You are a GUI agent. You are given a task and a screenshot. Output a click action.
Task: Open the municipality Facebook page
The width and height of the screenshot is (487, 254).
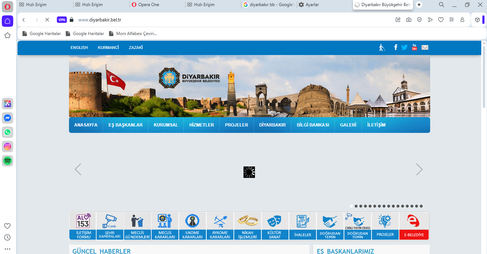coord(395,47)
